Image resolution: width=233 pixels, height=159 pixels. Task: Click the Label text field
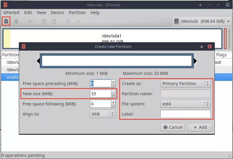(x=185, y=114)
